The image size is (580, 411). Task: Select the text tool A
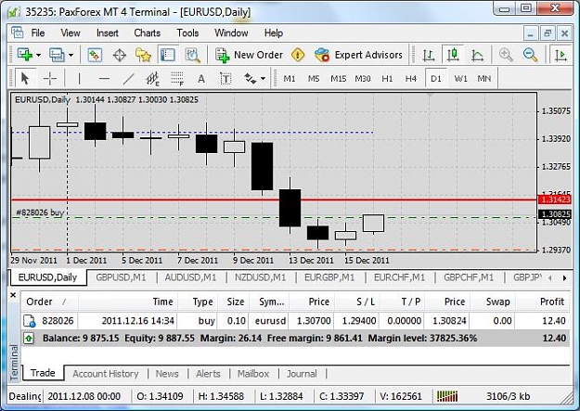(x=200, y=79)
